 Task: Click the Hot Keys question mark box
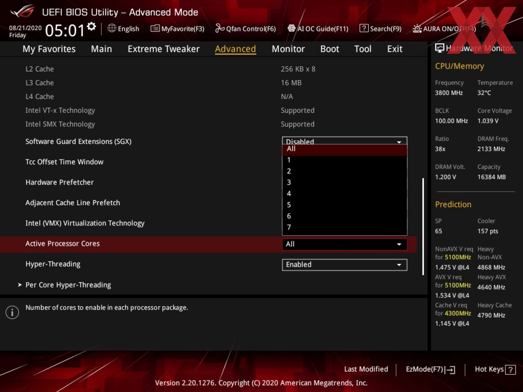pos(510,370)
